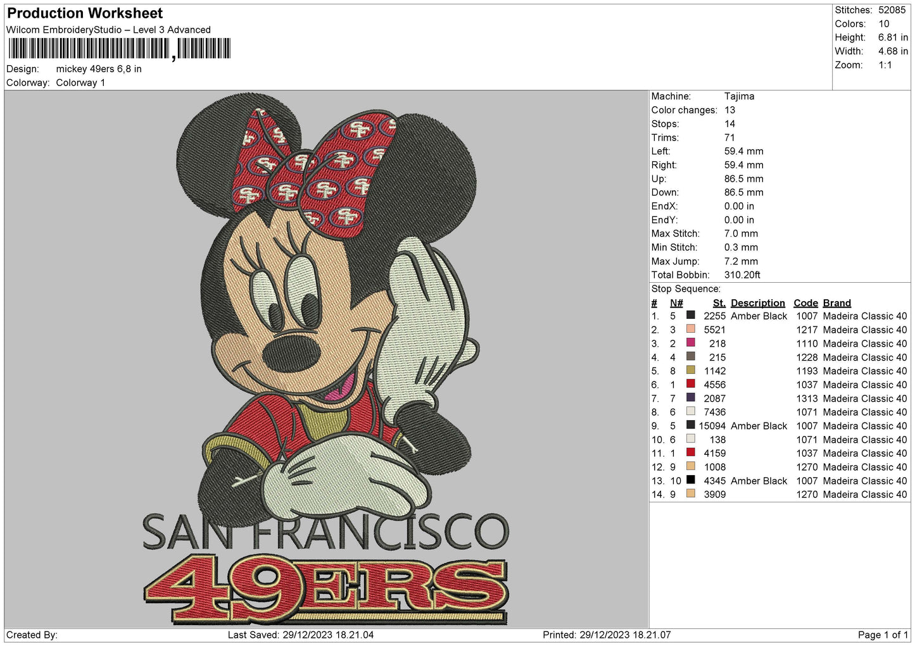This screenshot has width=915, height=646.
Task: Click the Height value '6.81 in'
Action: [x=893, y=37]
